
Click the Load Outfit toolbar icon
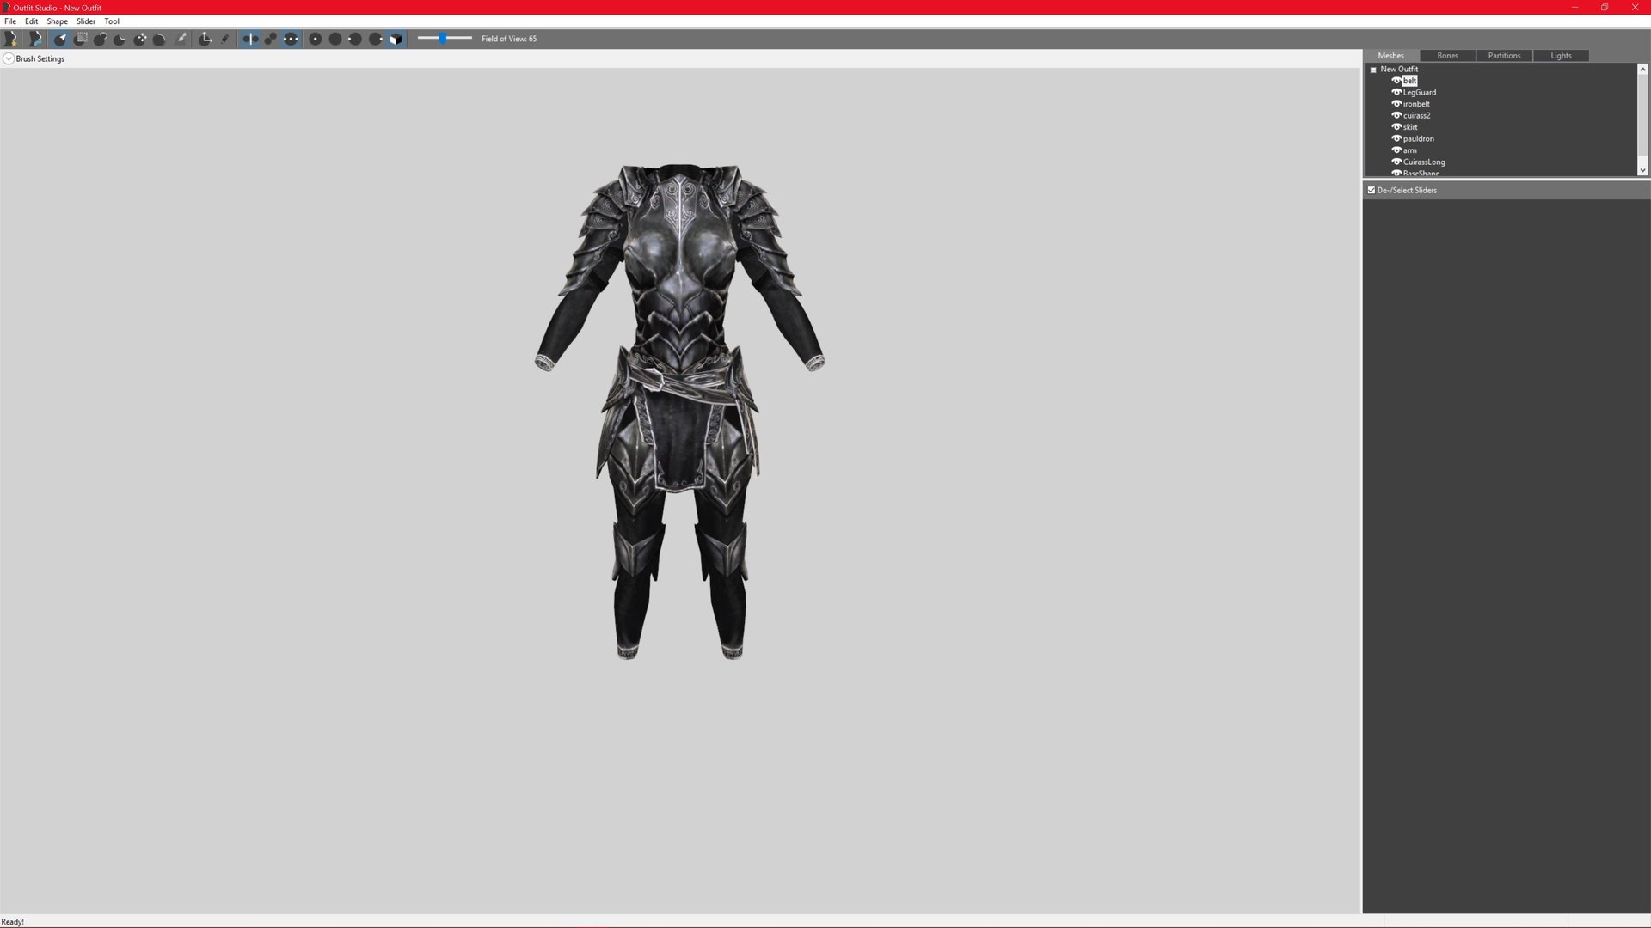click(34, 39)
